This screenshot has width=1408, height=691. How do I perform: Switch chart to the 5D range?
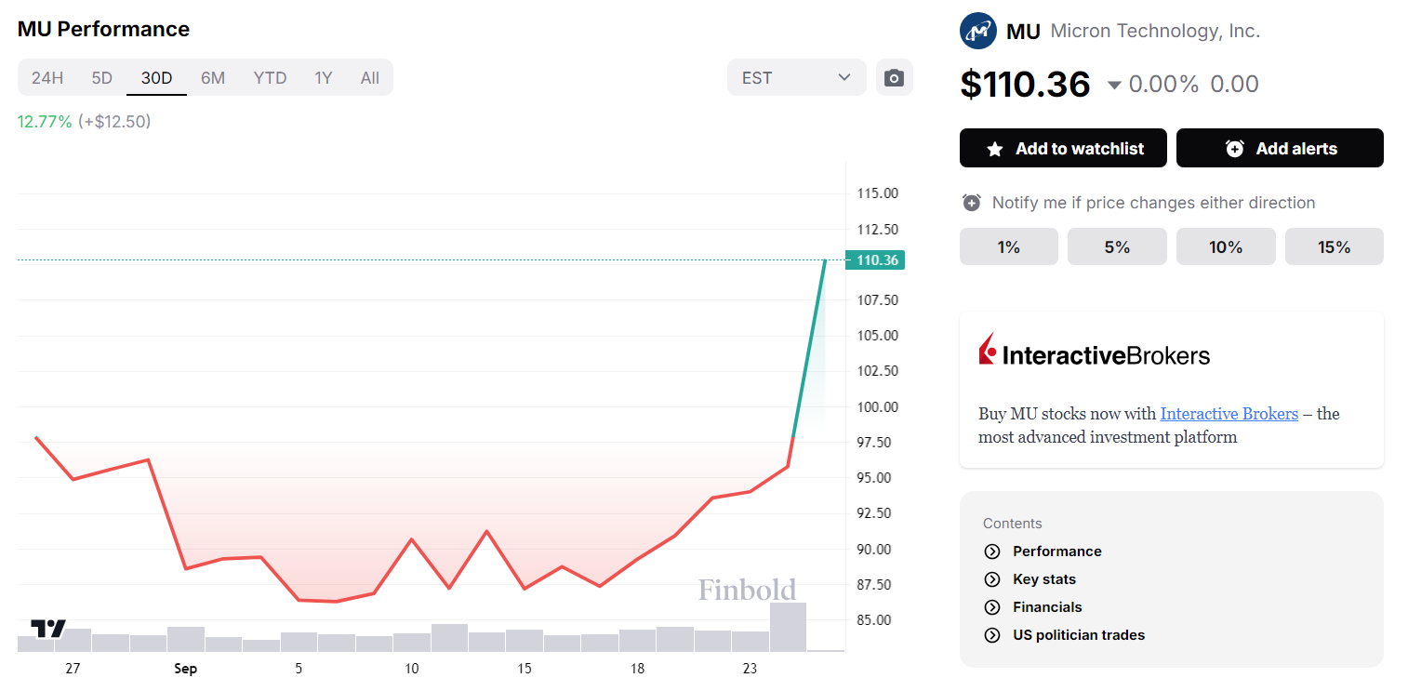coord(102,77)
